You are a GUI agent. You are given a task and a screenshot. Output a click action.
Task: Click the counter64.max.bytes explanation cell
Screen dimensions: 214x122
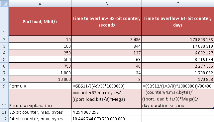[178, 99]
